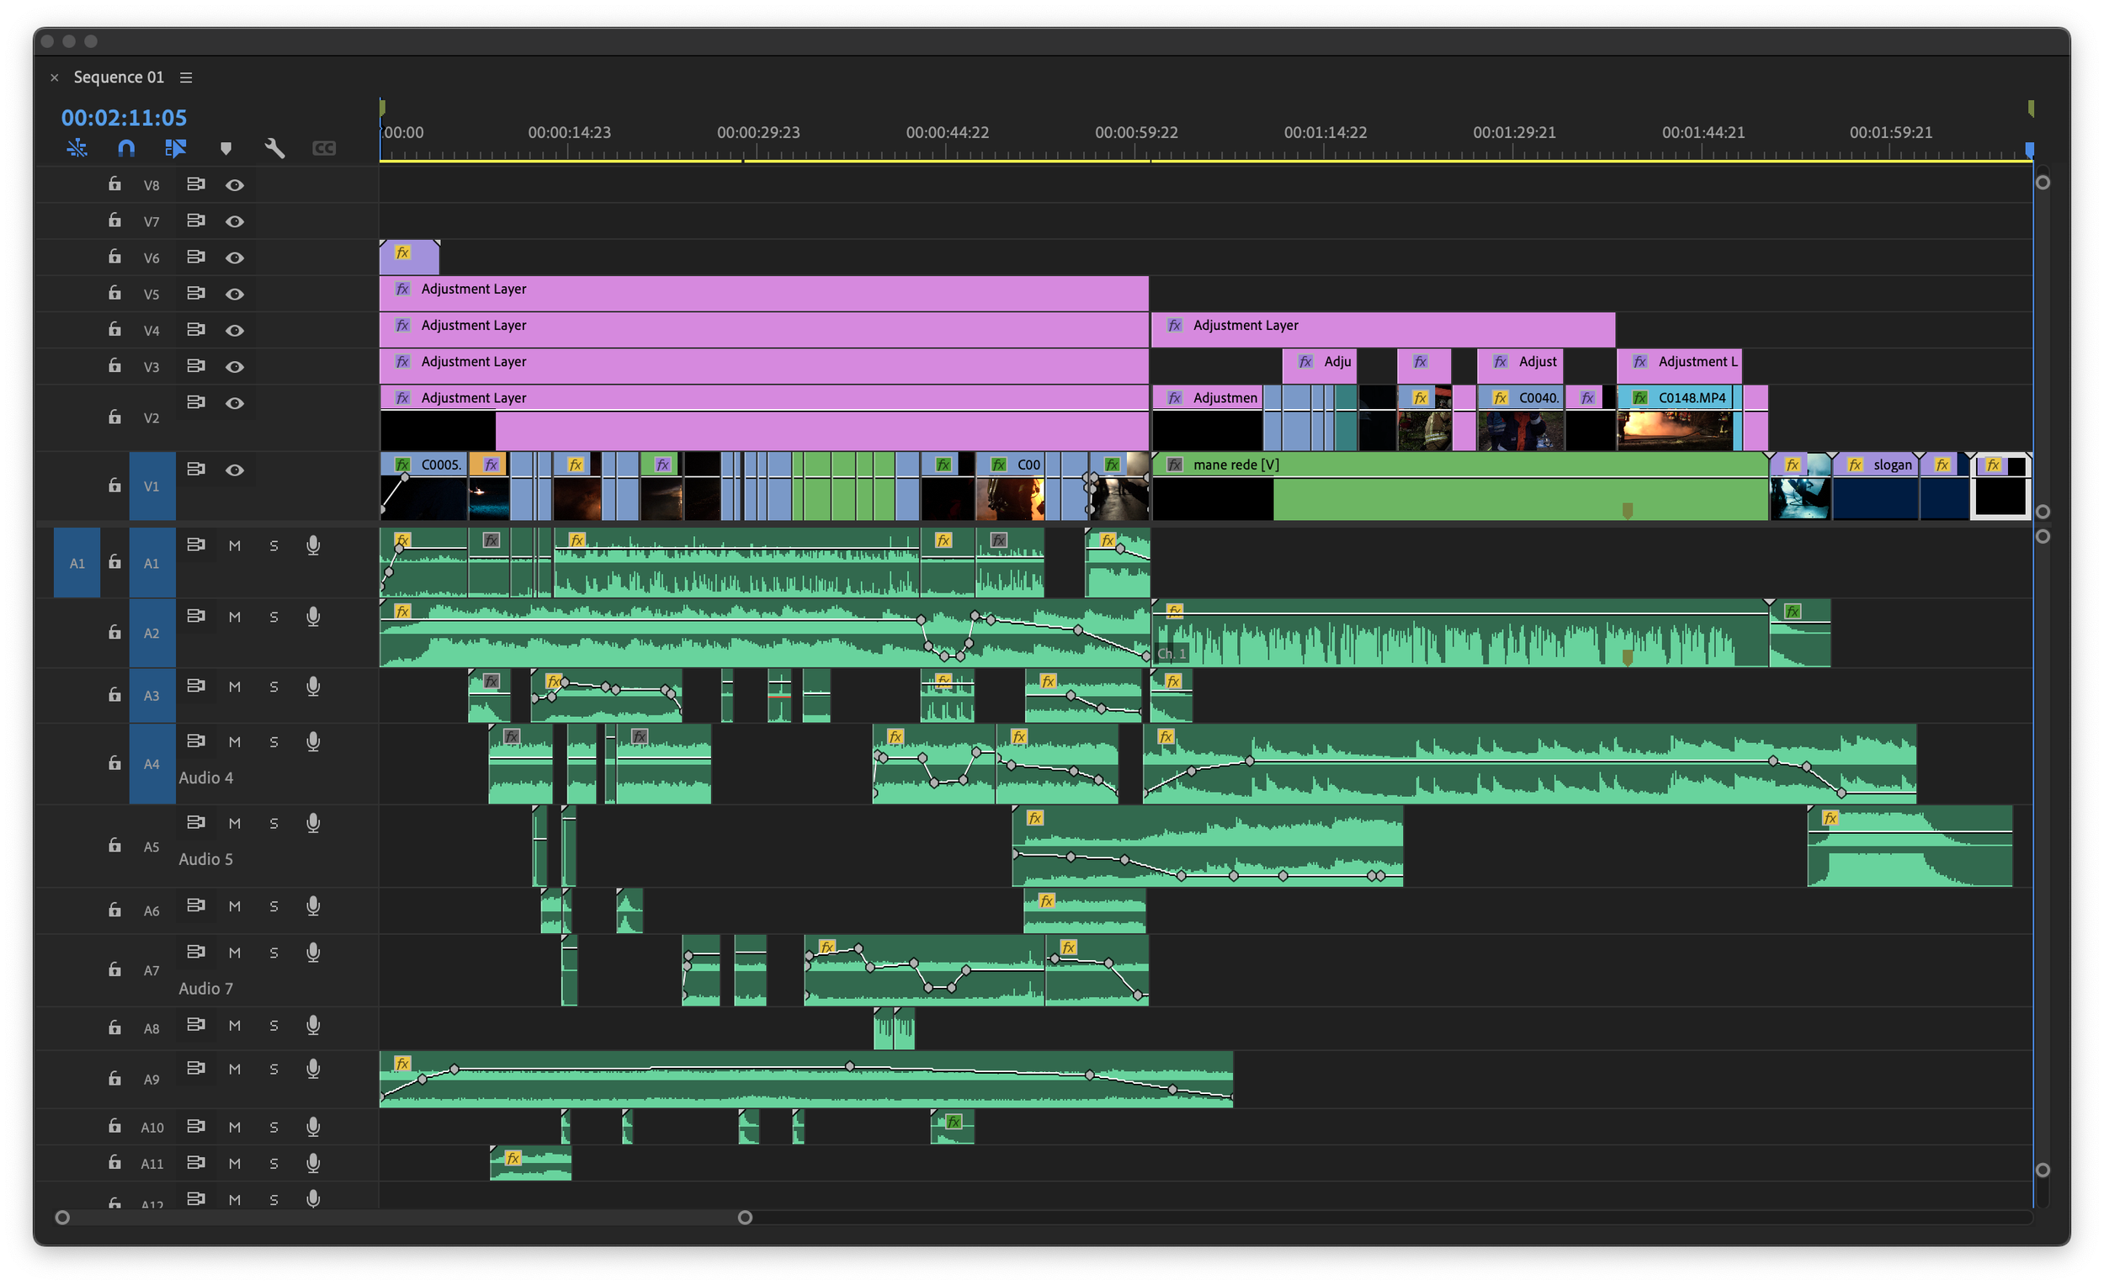Add a marker with the marker icon
Viewport: 2104px width, 1285px height.
point(226,149)
